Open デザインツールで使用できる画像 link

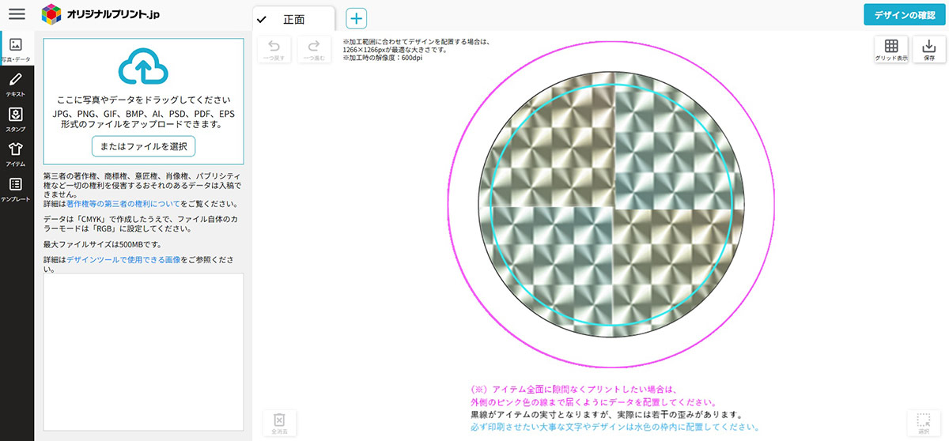[123, 259]
